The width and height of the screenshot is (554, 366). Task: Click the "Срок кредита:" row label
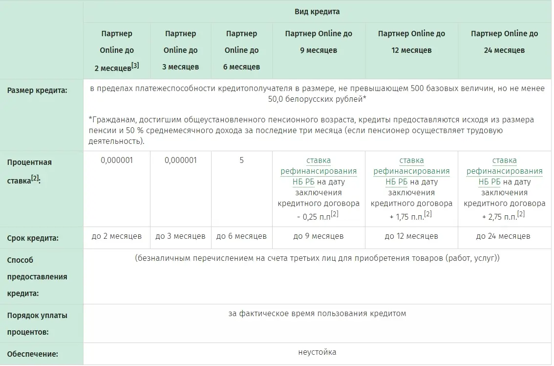tap(33, 238)
